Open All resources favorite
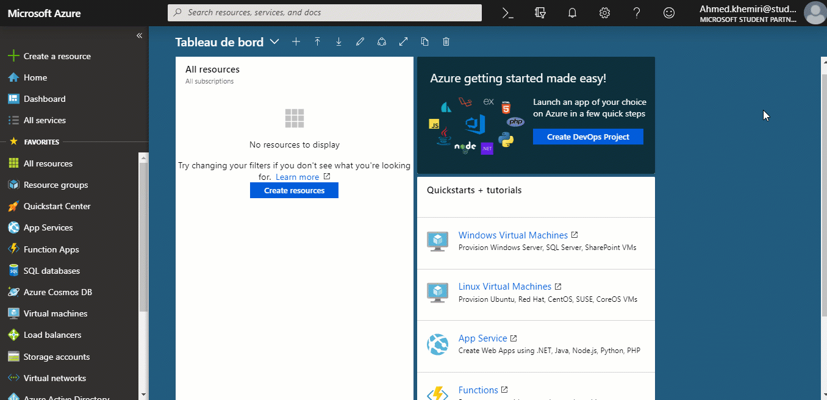 pos(48,163)
